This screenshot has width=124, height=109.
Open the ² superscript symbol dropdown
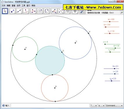[x=94, y=106]
